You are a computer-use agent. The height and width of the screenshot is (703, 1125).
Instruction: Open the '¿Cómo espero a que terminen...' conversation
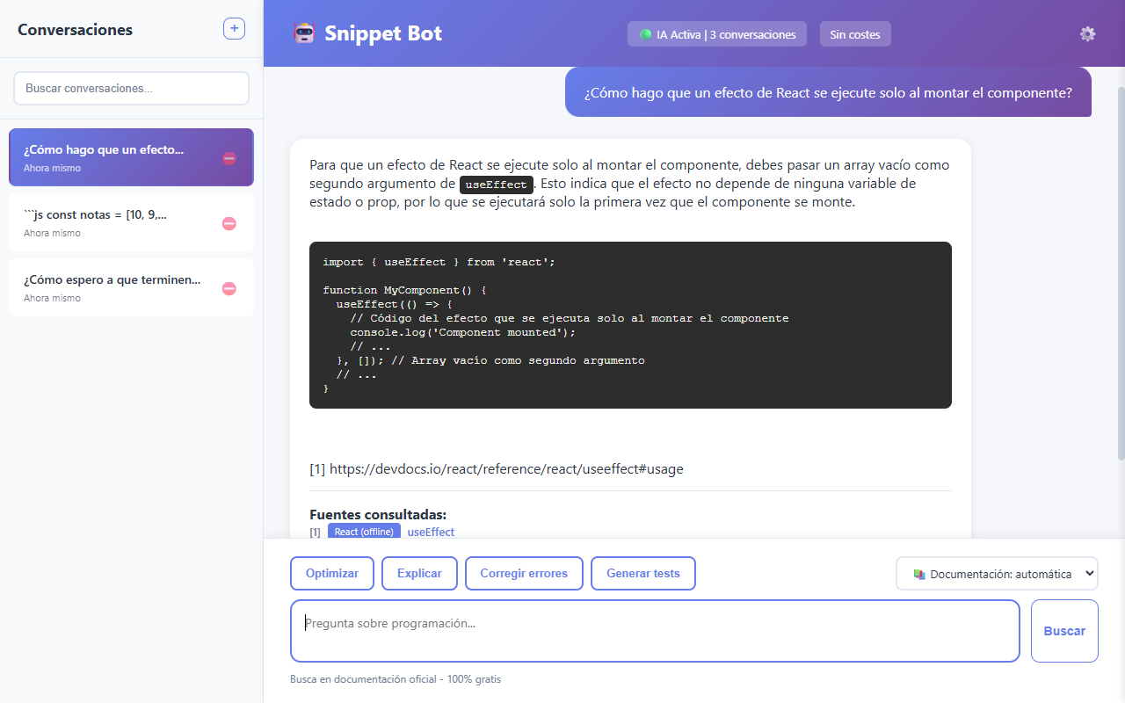coord(131,287)
